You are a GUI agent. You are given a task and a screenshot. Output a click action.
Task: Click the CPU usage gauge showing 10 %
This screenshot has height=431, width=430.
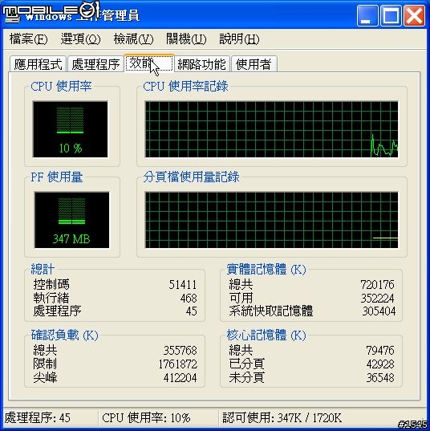click(x=71, y=129)
